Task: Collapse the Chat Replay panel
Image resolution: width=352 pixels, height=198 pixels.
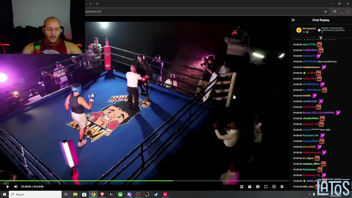Action: (293, 20)
